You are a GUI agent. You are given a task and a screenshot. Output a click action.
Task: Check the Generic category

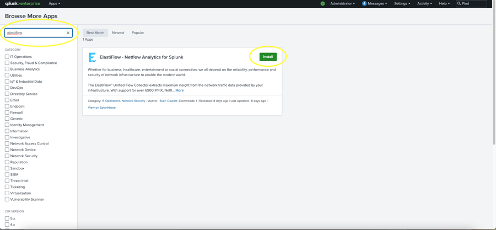[x=7, y=119]
